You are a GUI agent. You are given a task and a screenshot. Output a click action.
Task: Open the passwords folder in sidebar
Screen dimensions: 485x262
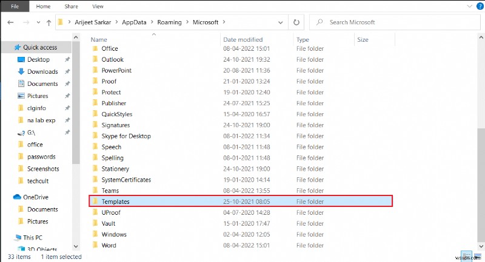click(41, 157)
